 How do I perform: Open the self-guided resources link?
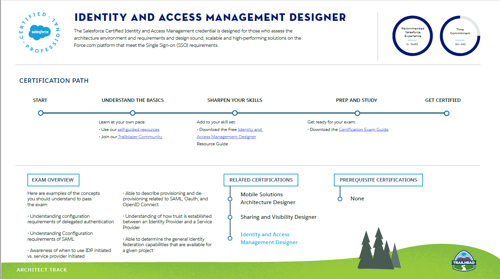click(138, 130)
